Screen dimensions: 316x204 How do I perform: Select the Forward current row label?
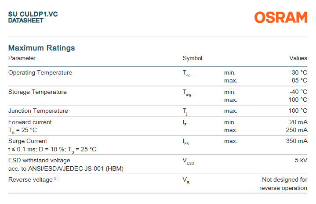click(30, 122)
